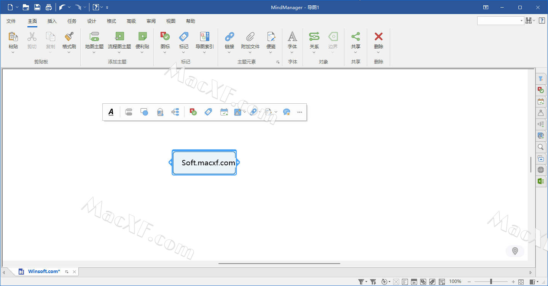Viewport: 548px width, 286px height.
Task: Insert a 关系 relationship line
Action: tap(314, 41)
